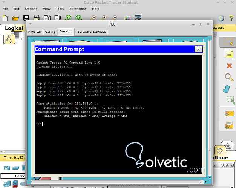Click the Connections device type label
Screen dimensions: 236x188
coord(13,176)
